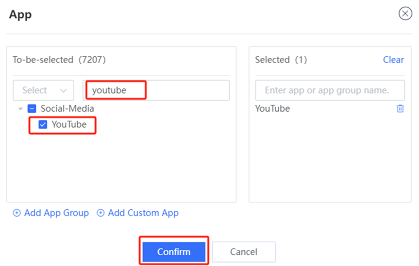This screenshot has width=419, height=266.
Task: Open the Select dropdown
Action: 44,90
